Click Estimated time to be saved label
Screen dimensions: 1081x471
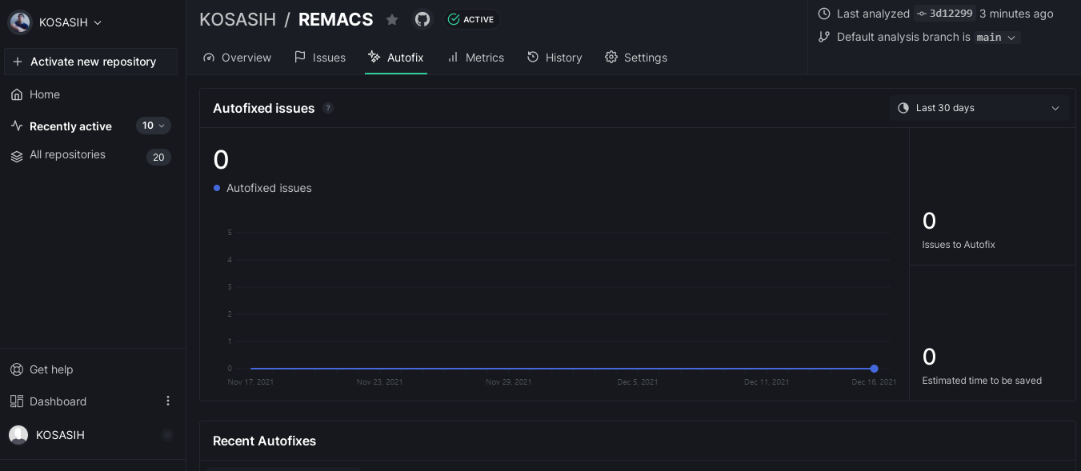point(982,381)
